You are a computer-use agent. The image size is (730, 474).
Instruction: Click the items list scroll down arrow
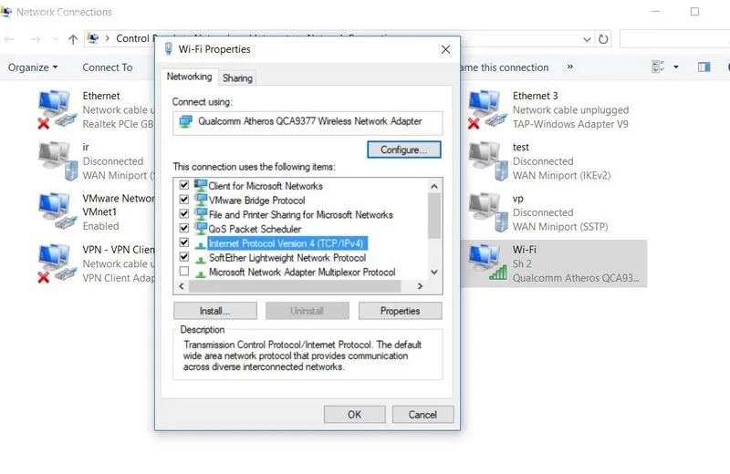point(434,273)
